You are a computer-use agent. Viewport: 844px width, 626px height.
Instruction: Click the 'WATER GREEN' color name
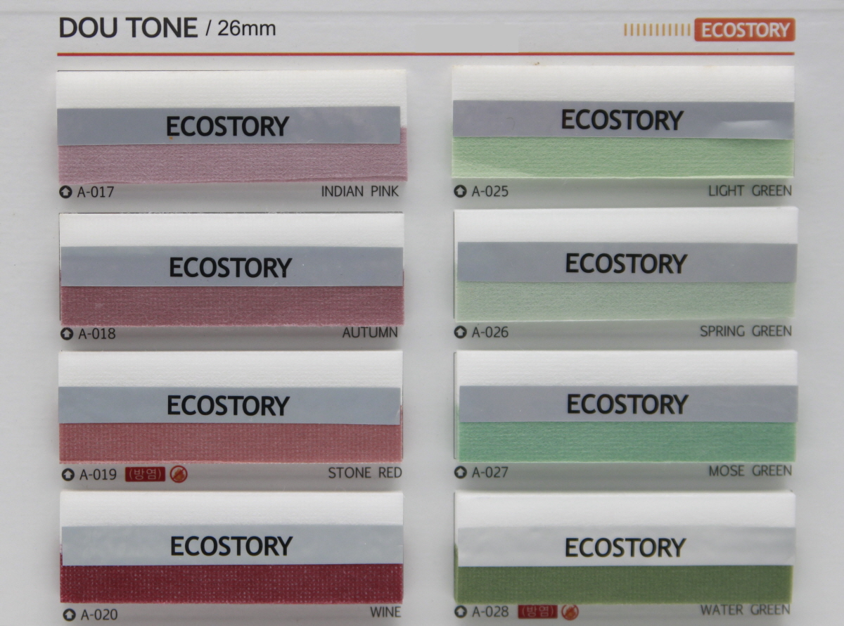point(745,610)
